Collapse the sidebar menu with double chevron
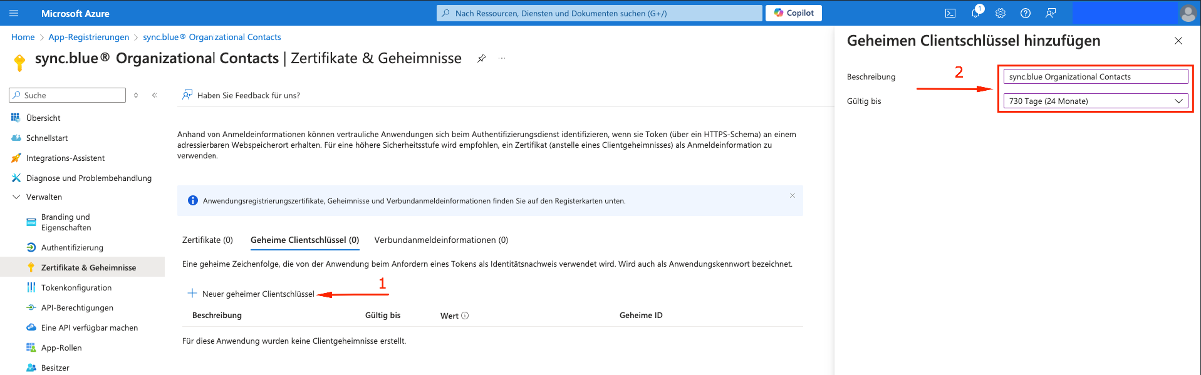This screenshot has width=1201, height=375. click(x=155, y=95)
